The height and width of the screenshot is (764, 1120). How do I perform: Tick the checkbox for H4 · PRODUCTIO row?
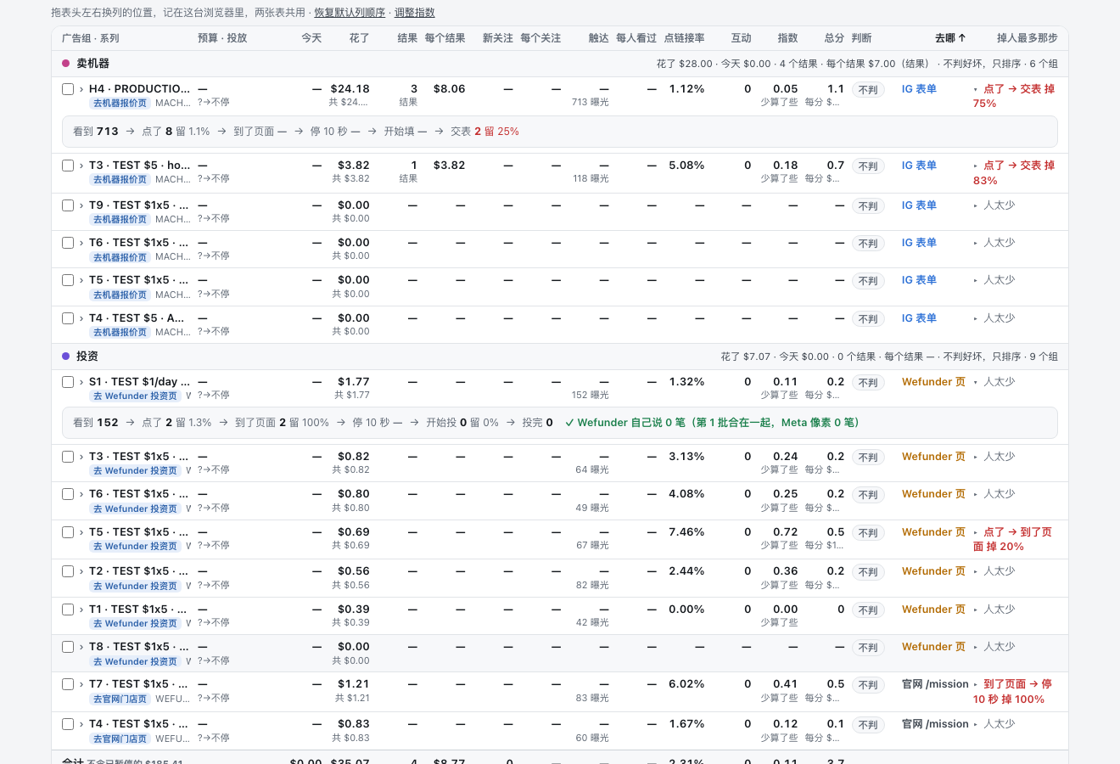[x=68, y=89]
